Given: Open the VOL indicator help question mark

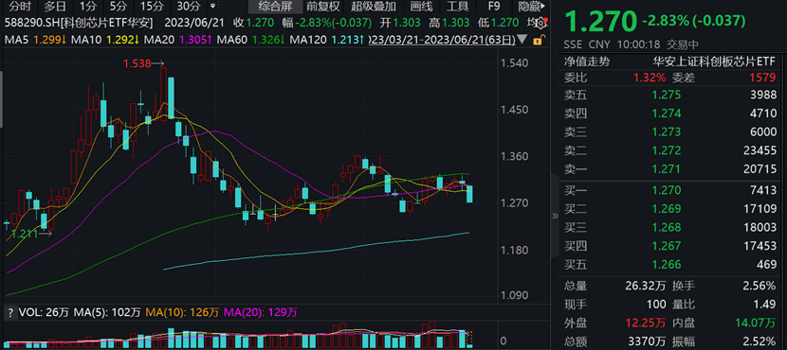Looking at the screenshot, I should tap(9, 313).
